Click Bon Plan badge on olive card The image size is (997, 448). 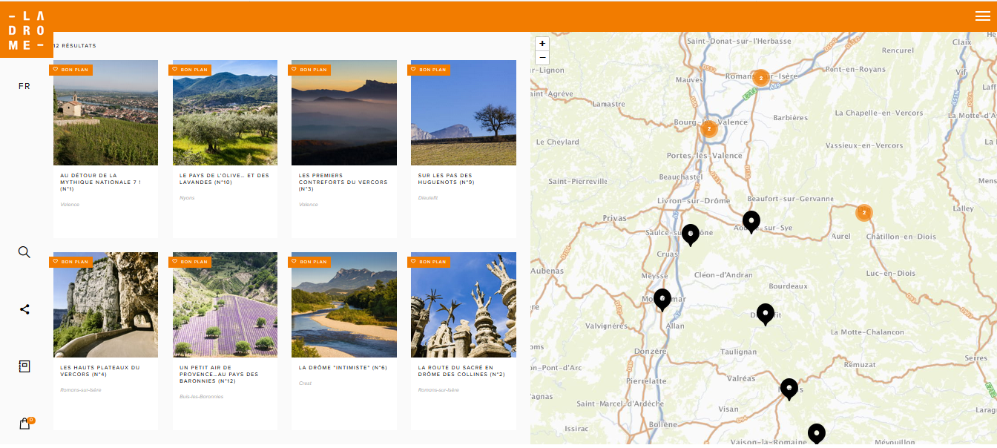190,70
